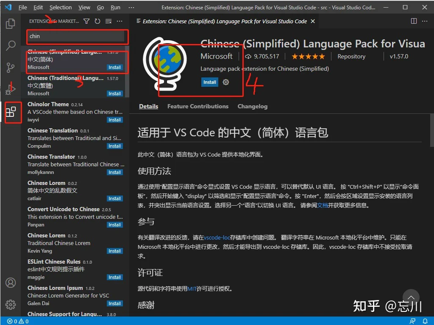Open the feedback icon in status bar
Screen dimensions: 434x325
coord(412,321)
